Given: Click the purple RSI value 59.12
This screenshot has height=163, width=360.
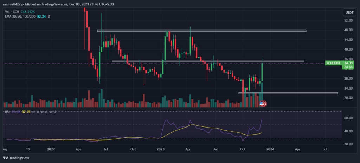Looking at the screenshot, I should (15, 112).
